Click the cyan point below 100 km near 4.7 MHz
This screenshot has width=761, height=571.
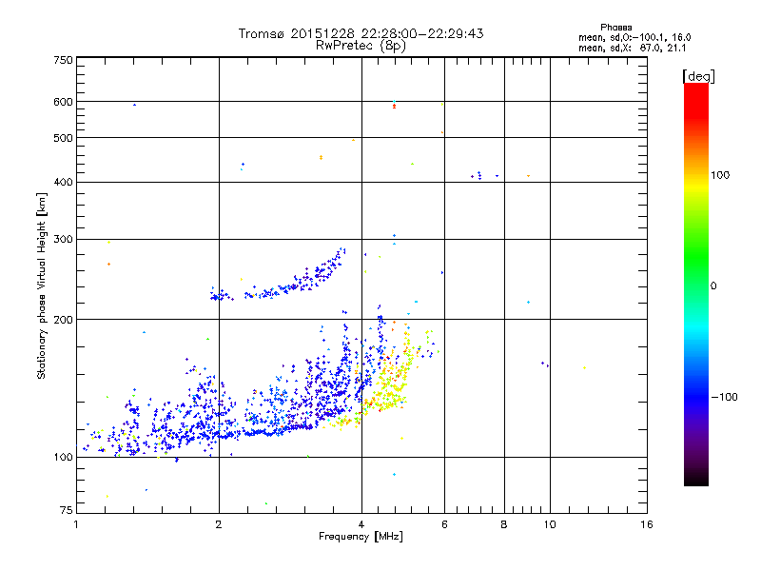tap(394, 474)
